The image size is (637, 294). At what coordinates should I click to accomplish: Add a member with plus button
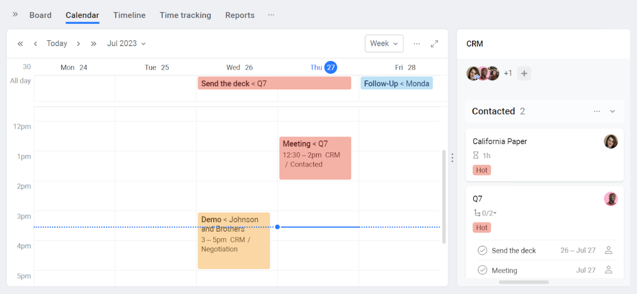click(x=524, y=74)
